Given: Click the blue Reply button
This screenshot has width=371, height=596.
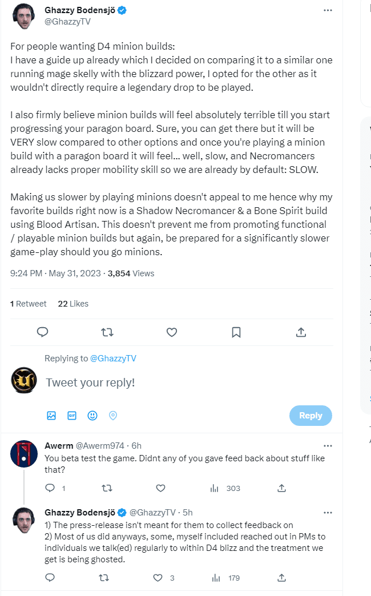Looking at the screenshot, I should tap(310, 416).
